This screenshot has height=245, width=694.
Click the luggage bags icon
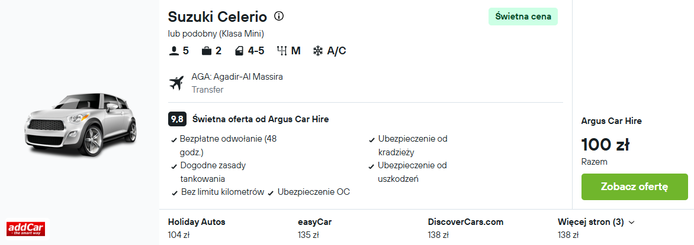coord(207,51)
